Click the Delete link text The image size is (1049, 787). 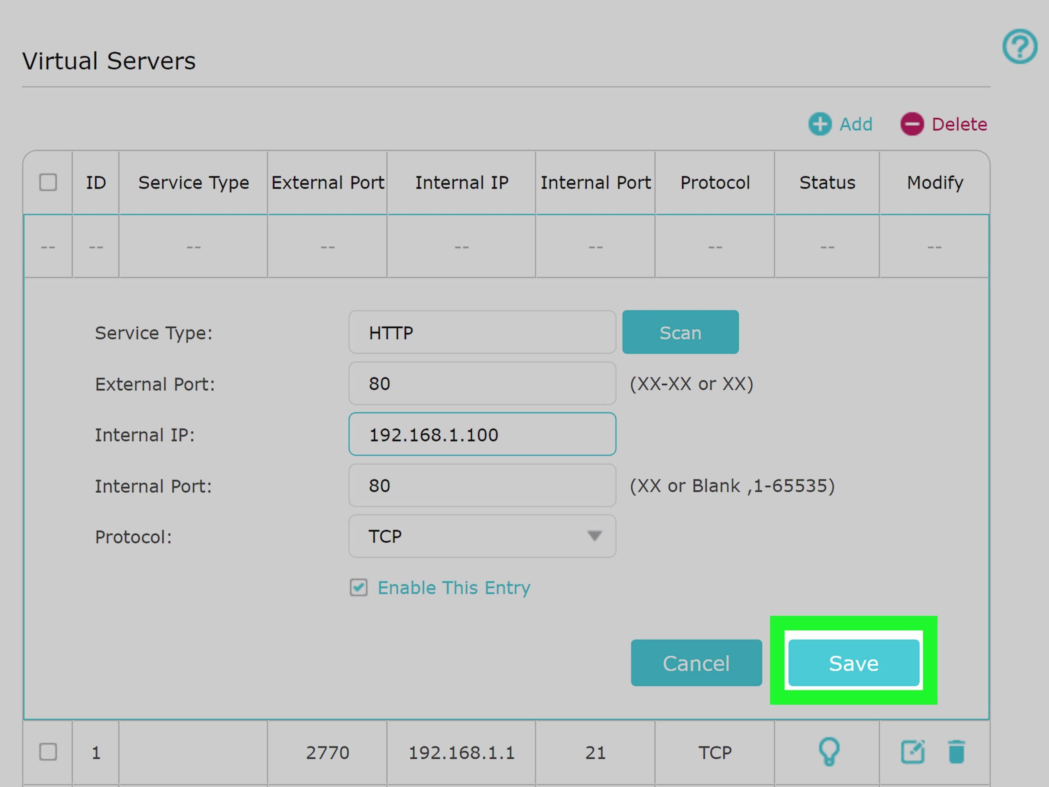[x=959, y=124]
